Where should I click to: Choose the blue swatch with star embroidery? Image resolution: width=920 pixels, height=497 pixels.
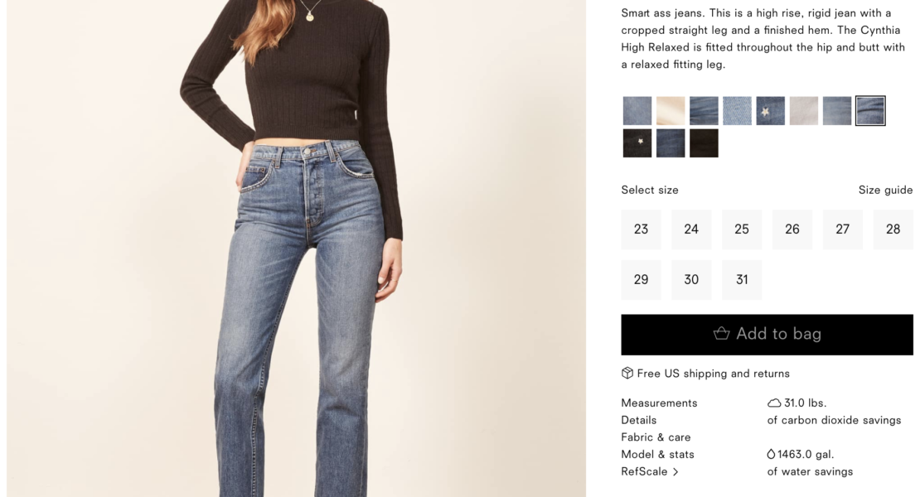770,111
